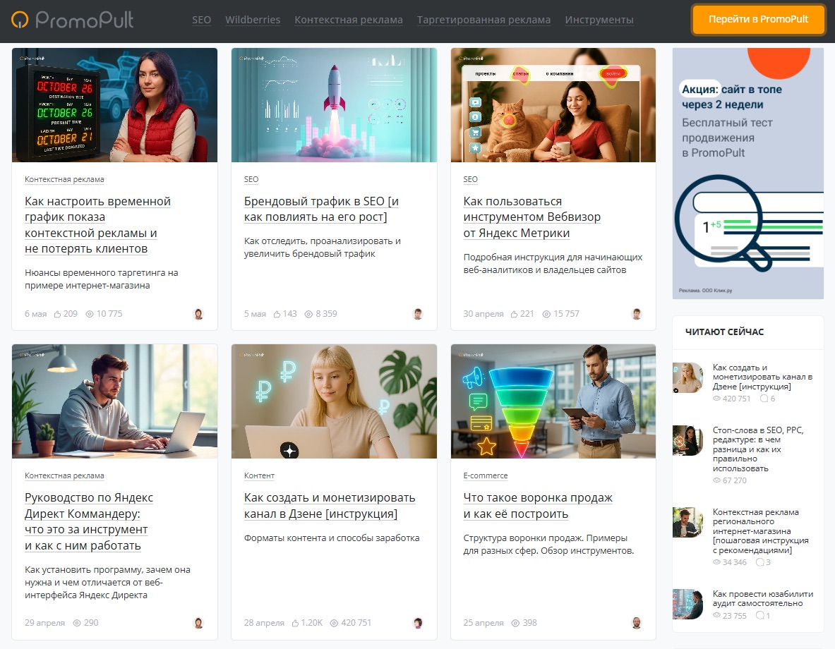835x649 pixels.
Task: Click sidebar eye icon showing 34 346
Action: [716, 562]
